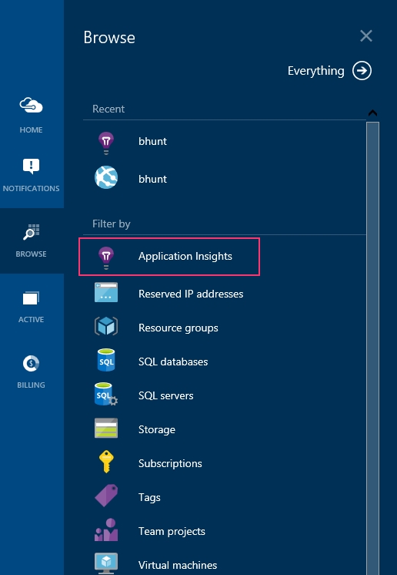Click the 'Browse' panel title
The width and height of the screenshot is (397, 575).
(x=109, y=38)
